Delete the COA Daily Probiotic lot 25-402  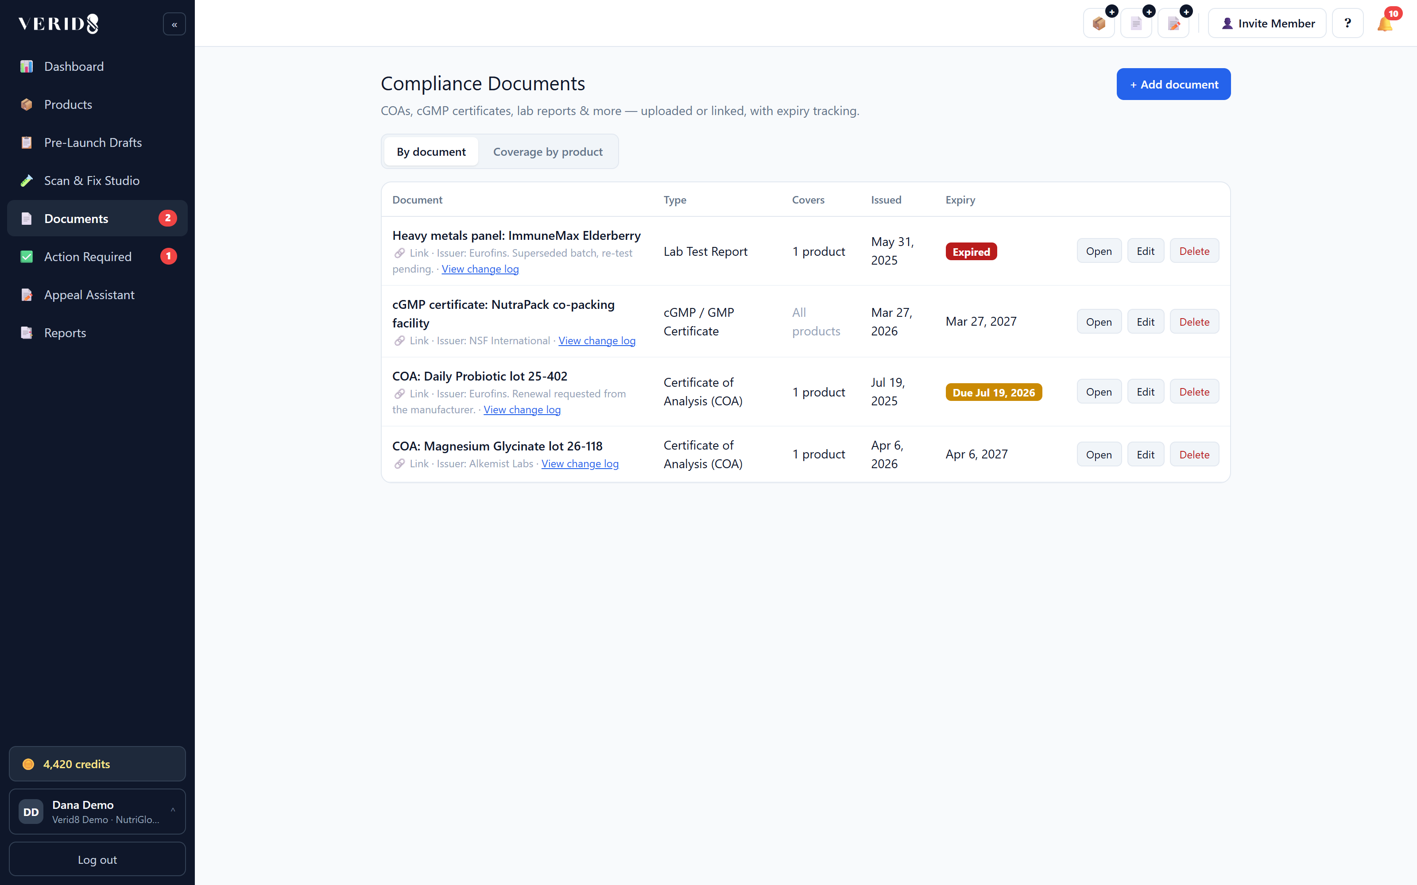coord(1194,392)
